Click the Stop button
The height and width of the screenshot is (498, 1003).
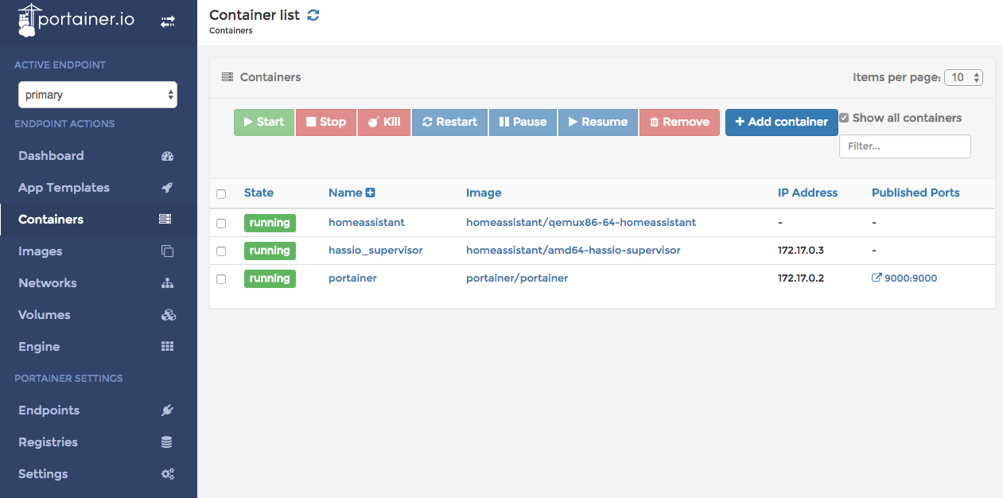326,122
